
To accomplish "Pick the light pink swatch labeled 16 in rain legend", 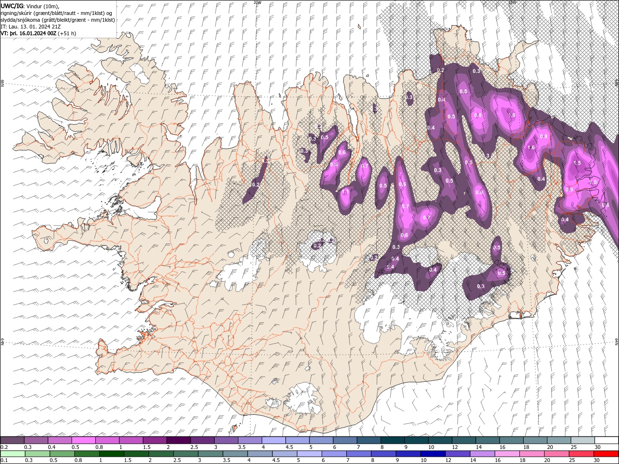I will (507, 454).
